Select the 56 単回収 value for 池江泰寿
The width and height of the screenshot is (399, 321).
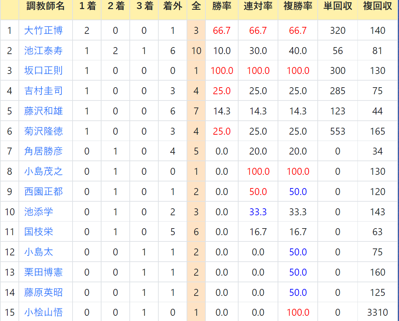point(338,51)
